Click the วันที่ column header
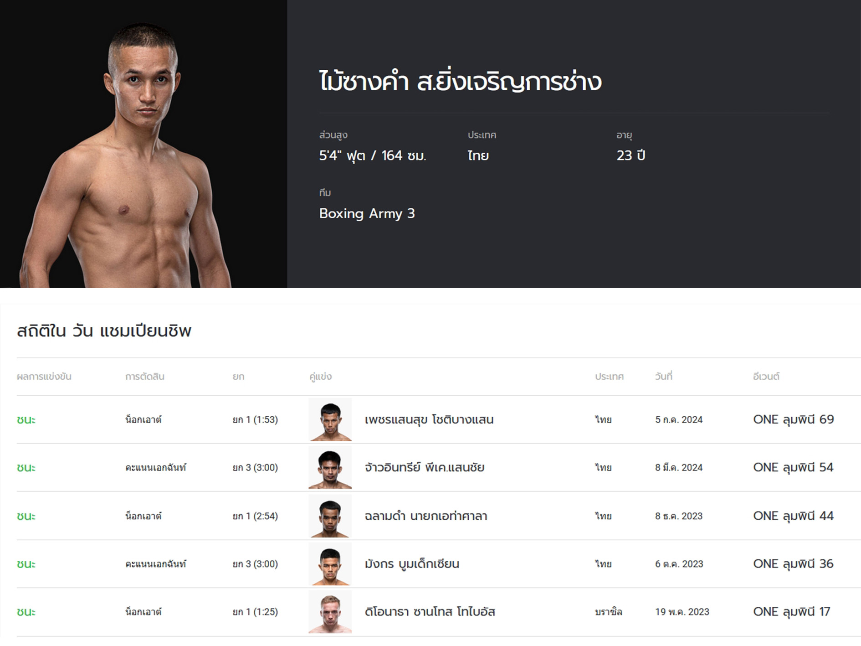The image size is (861, 646). coord(664,377)
